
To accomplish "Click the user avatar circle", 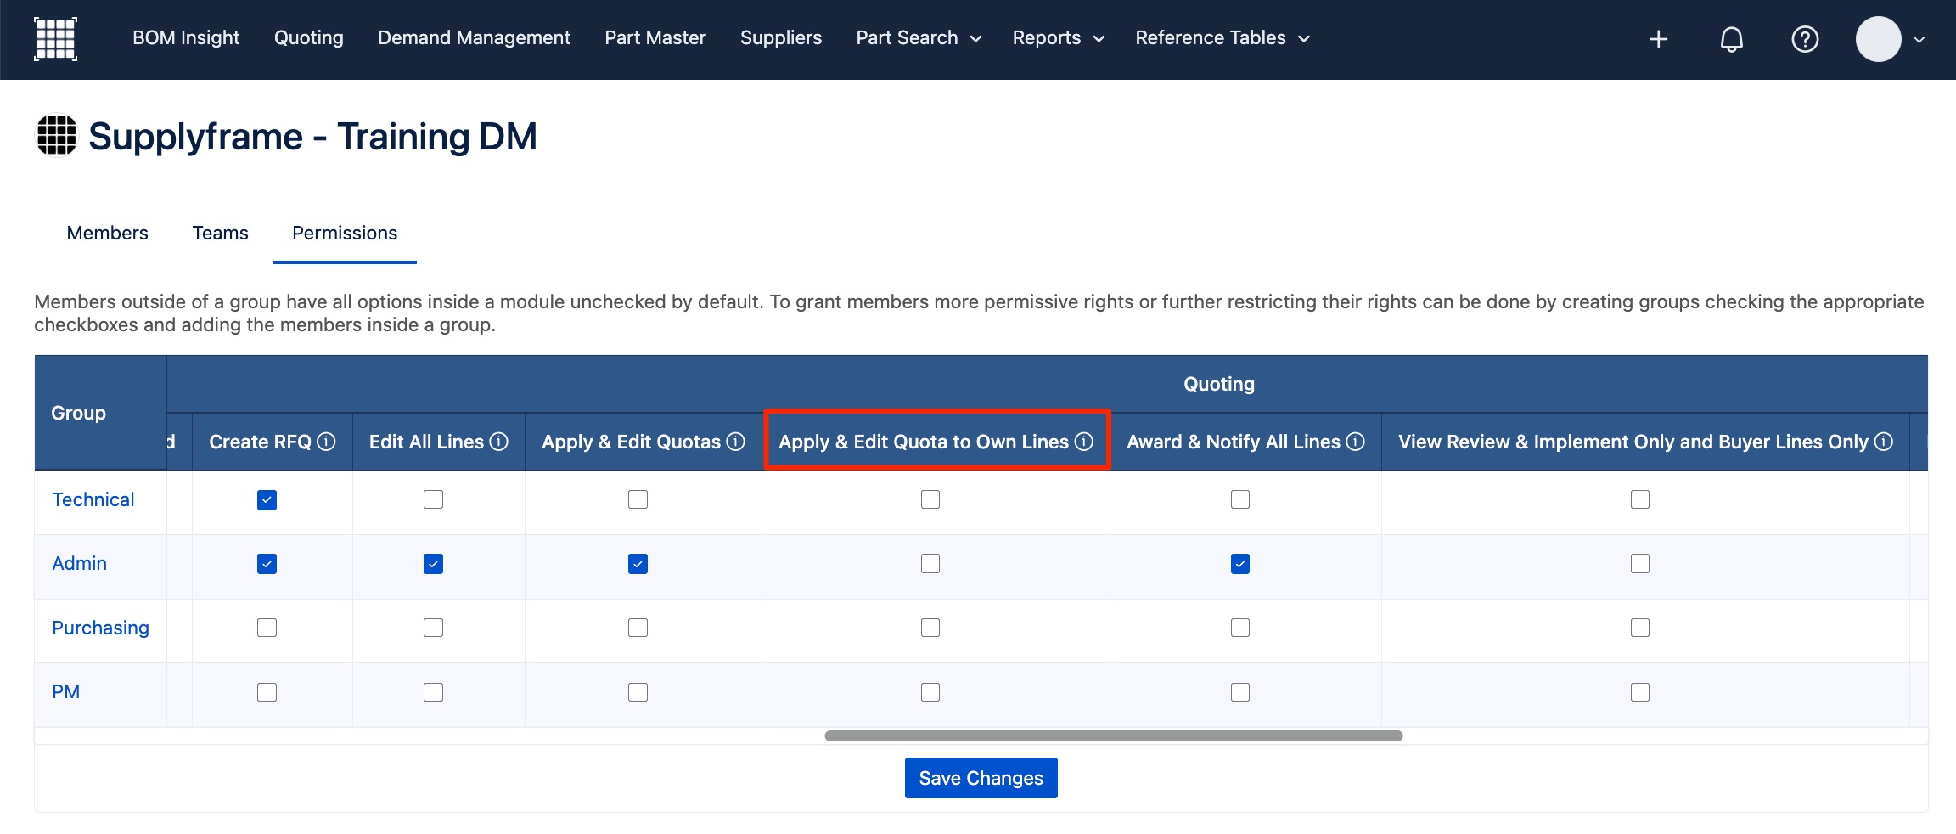I will coord(1878,39).
